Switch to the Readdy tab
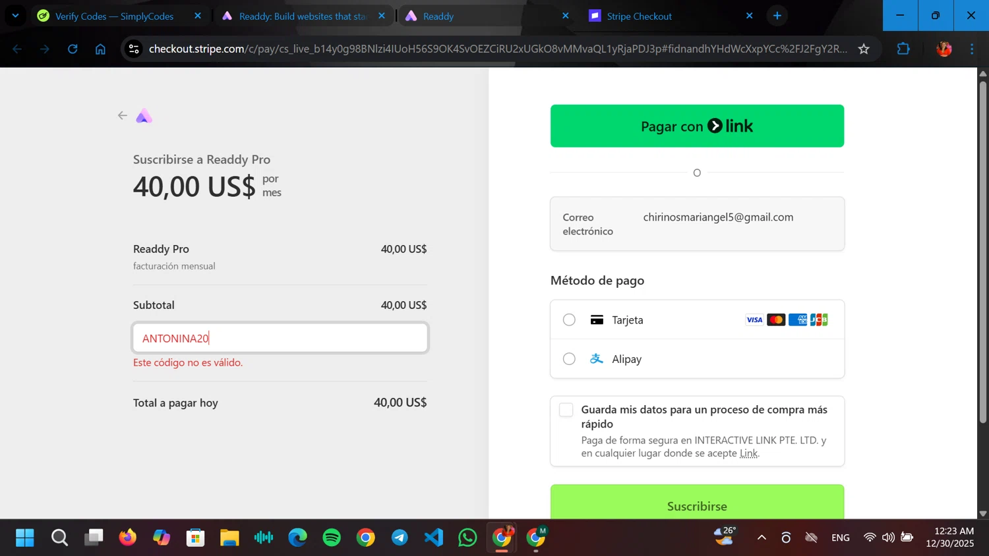The image size is (989, 556). tap(487, 16)
